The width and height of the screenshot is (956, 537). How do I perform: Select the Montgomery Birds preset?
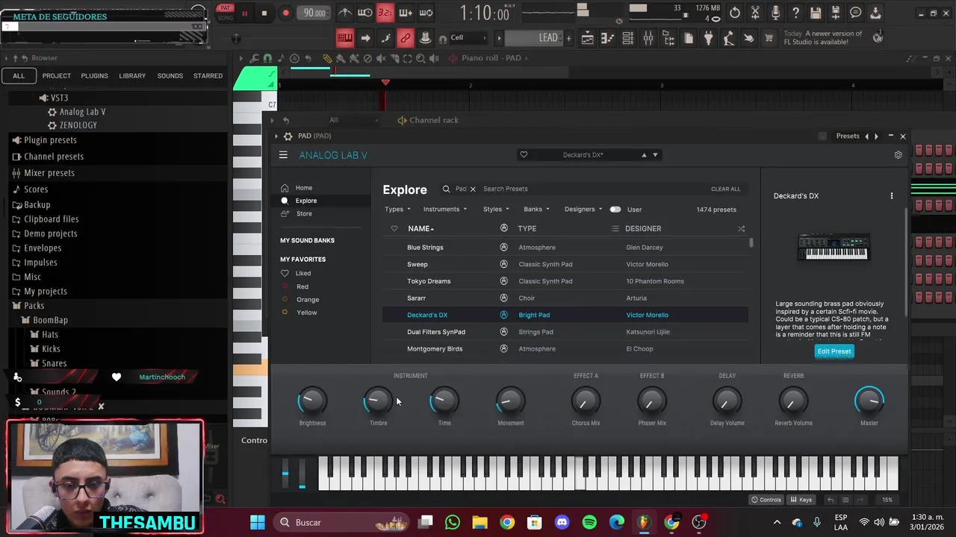click(x=435, y=349)
